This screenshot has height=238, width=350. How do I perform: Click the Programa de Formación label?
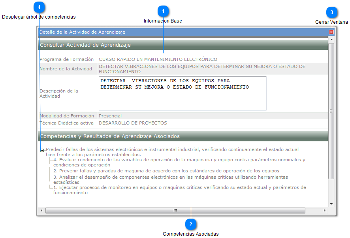(x=66, y=59)
